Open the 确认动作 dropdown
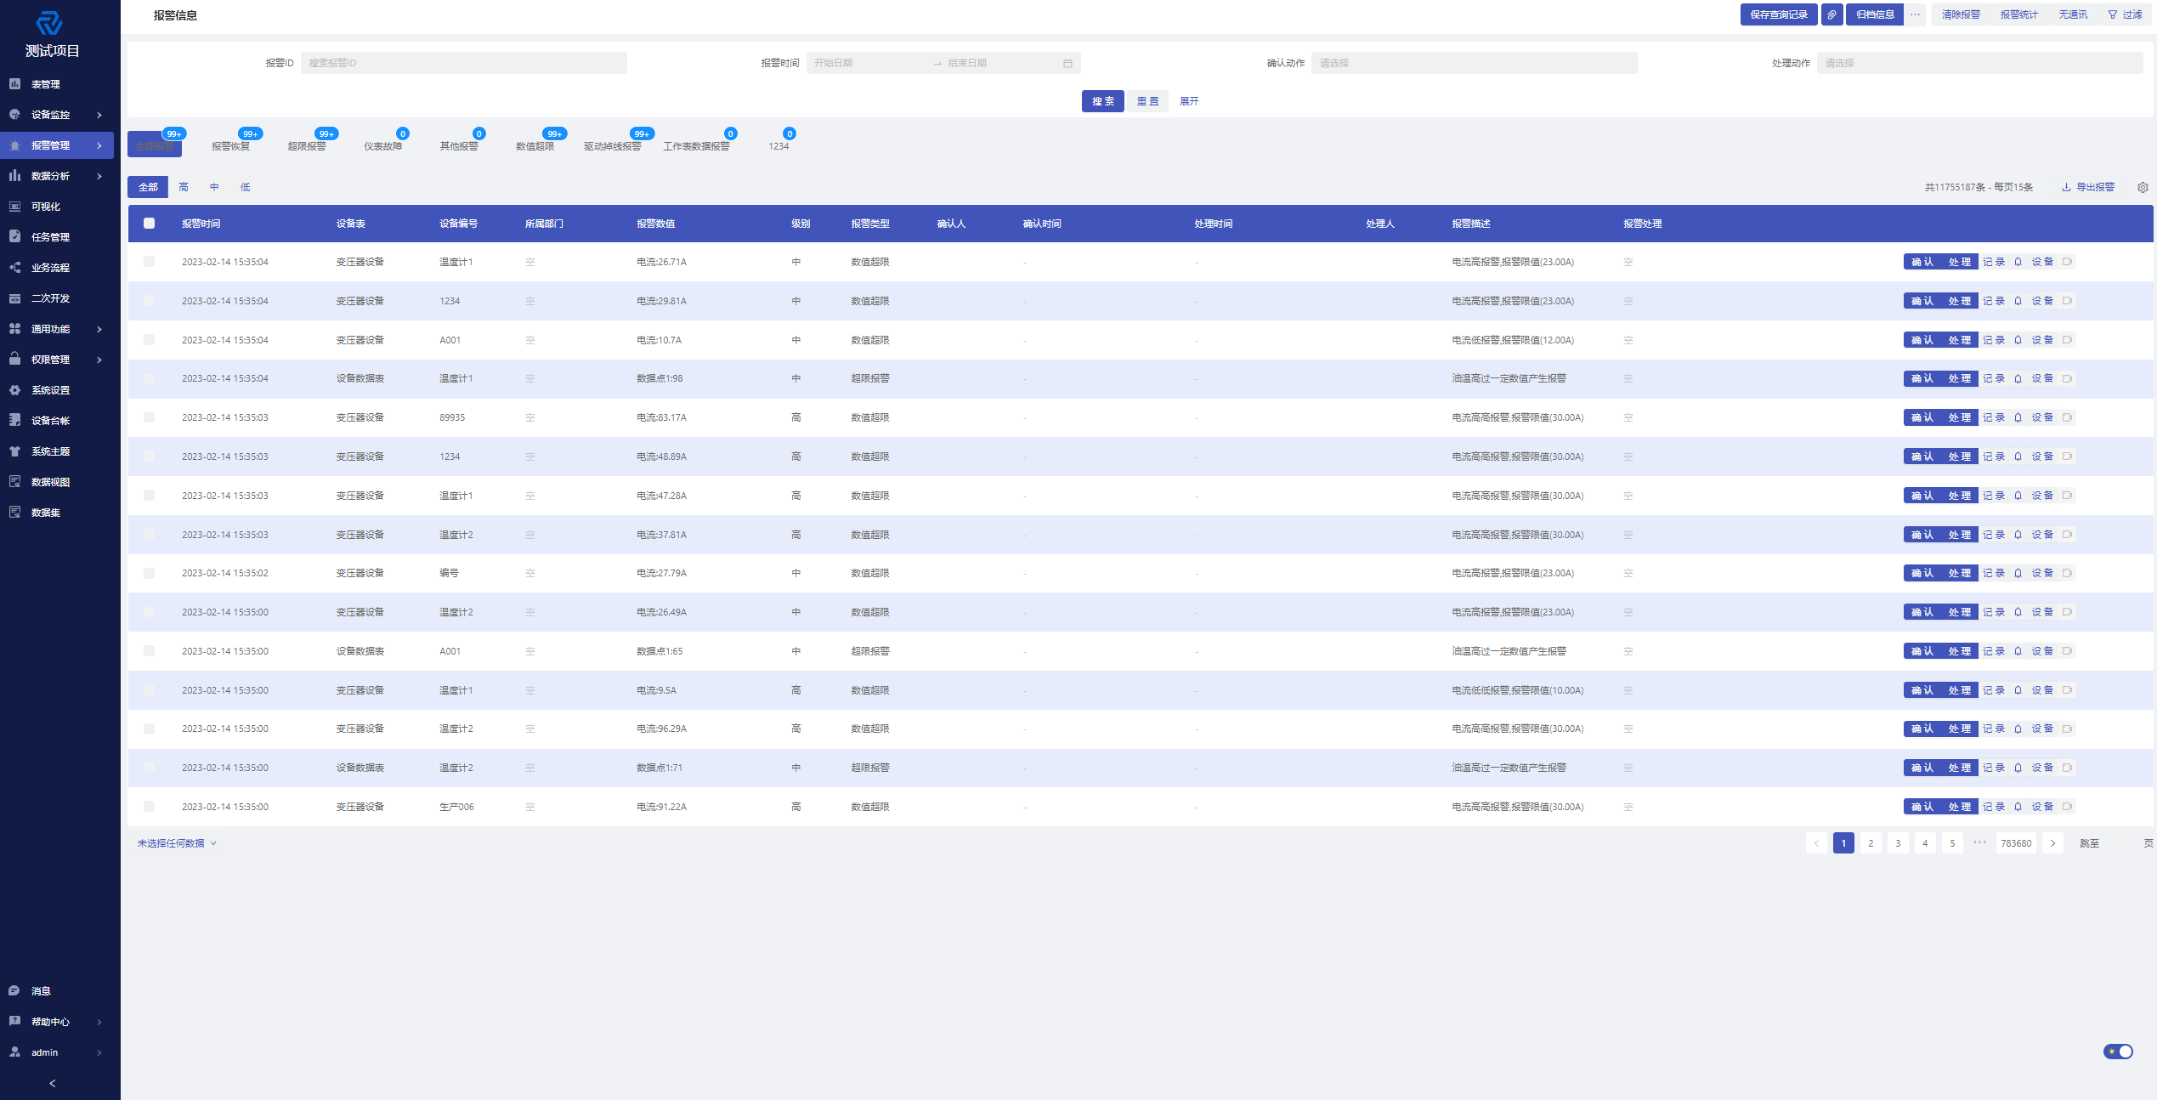The height and width of the screenshot is (1100, 2157). 1474,63
